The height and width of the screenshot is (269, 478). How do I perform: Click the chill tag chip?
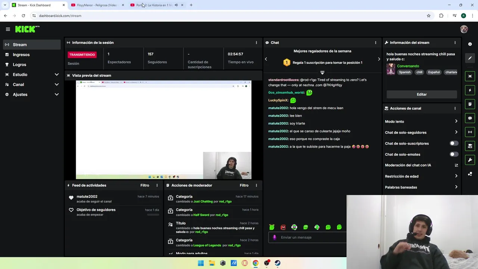click(419, 72)
